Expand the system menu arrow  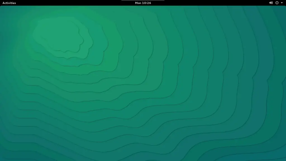pos(282,3)
